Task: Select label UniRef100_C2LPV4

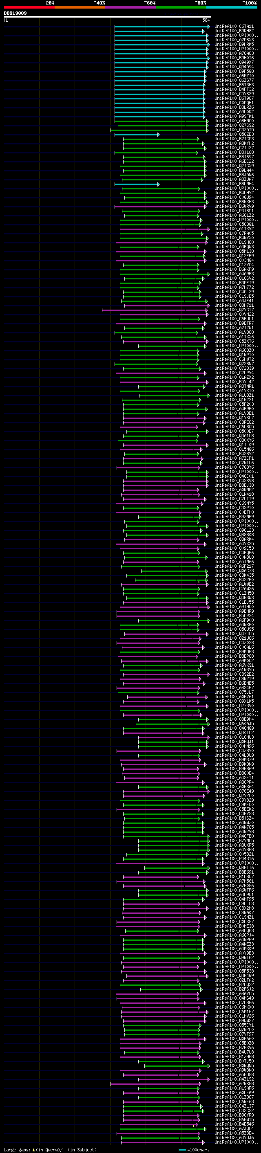Action: pyautogui.click(x=234, y=373)
